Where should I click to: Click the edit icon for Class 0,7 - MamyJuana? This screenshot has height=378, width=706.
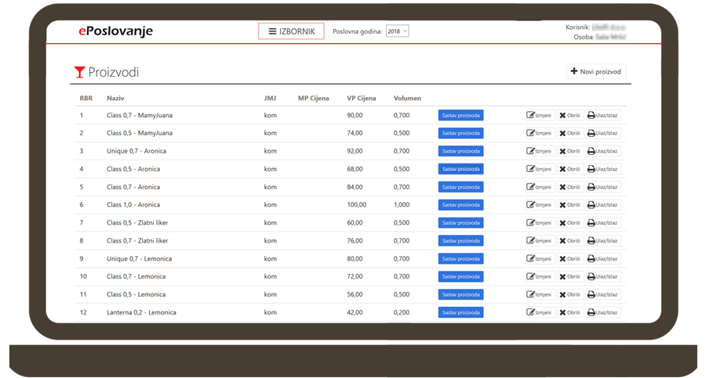coord(531,115)
